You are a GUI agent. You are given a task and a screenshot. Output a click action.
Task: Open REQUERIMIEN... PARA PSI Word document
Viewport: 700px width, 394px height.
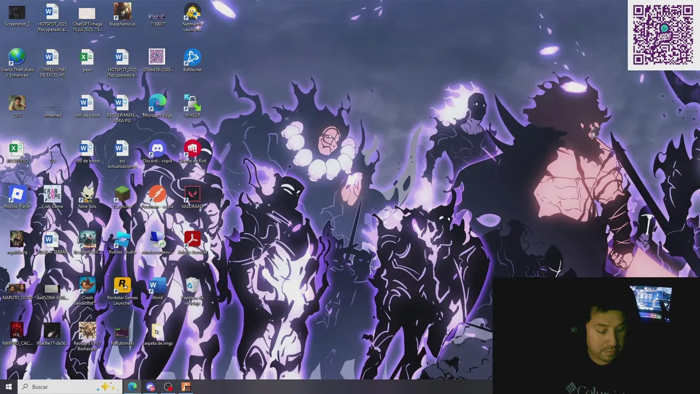[122, 109]
